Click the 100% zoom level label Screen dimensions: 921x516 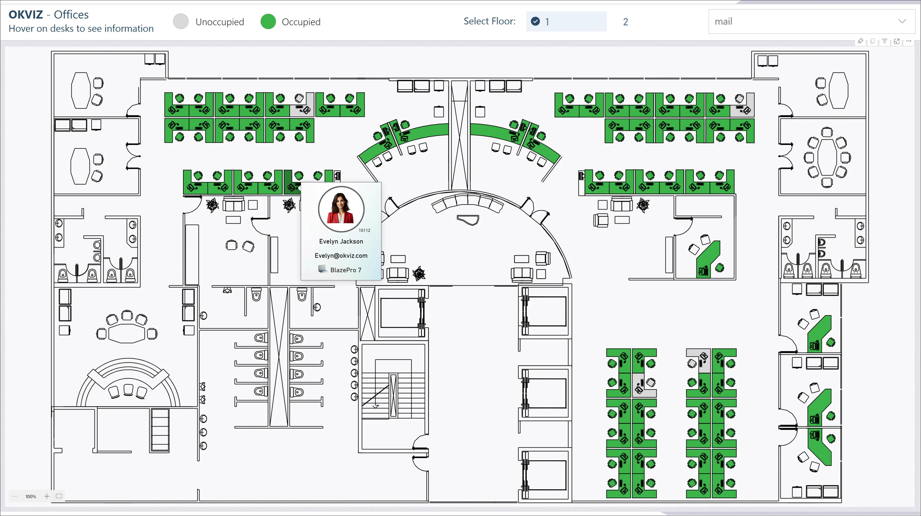click(x=31, y=496)
